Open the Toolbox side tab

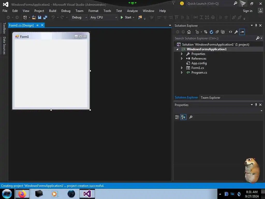click(4, 28)
